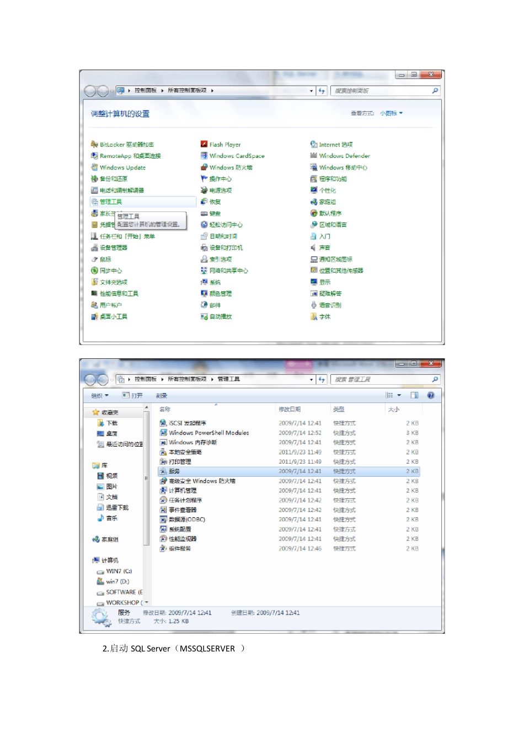Click navigation pane scroll down arrow

click(x=147, y=602)
